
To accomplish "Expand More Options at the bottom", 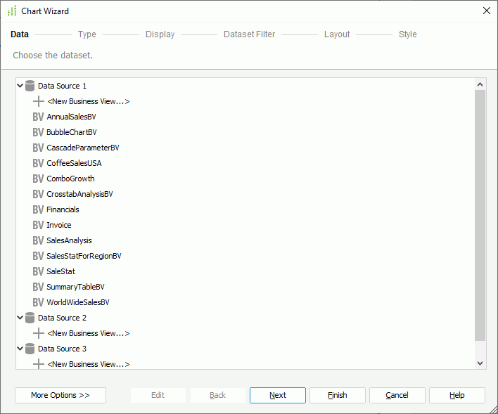I will click(60, 395).
